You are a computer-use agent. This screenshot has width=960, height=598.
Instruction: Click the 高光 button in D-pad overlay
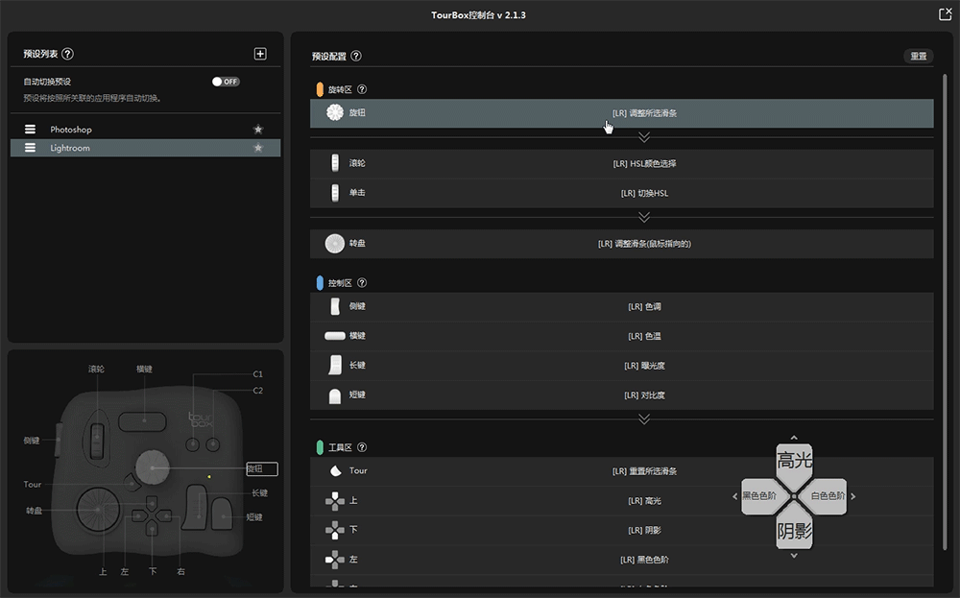click(794, 462)
